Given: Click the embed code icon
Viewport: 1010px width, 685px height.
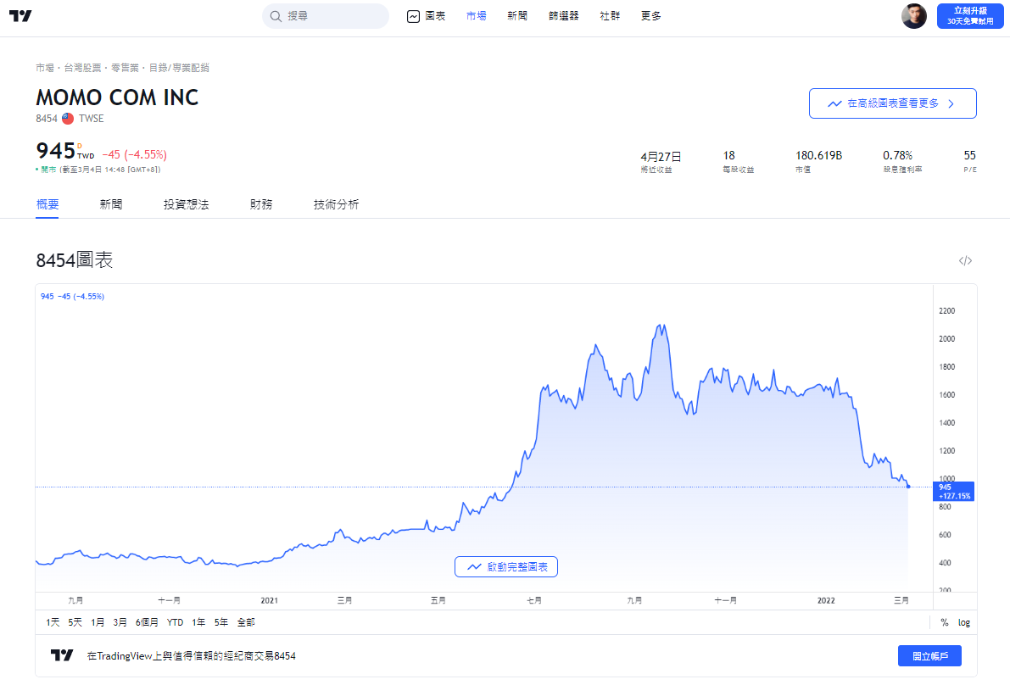Looking at the screenshot, I should point(965,261).
